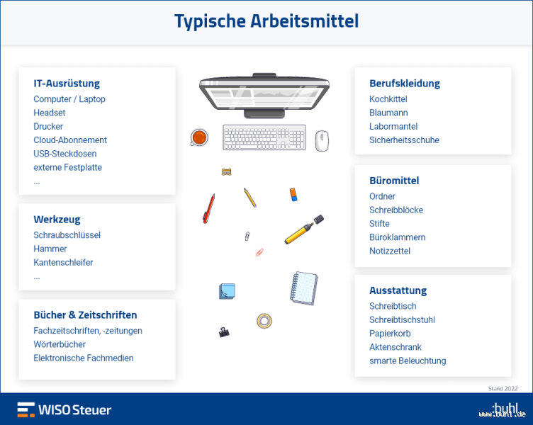
Task: Click the blue sticky notes illustration
Action: (227, 291)
